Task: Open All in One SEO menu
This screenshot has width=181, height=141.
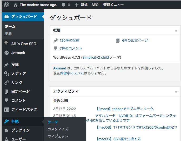Action: 23,44
